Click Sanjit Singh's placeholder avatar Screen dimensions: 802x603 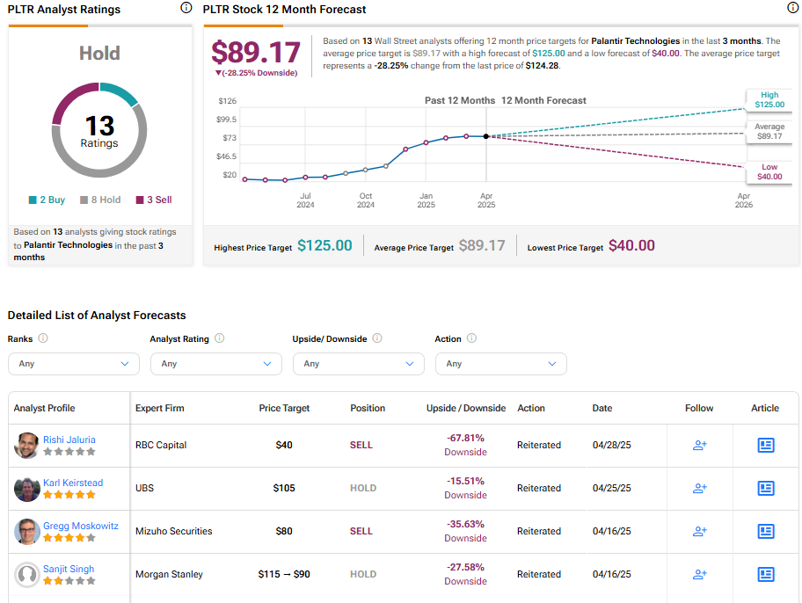pos(26,574)
